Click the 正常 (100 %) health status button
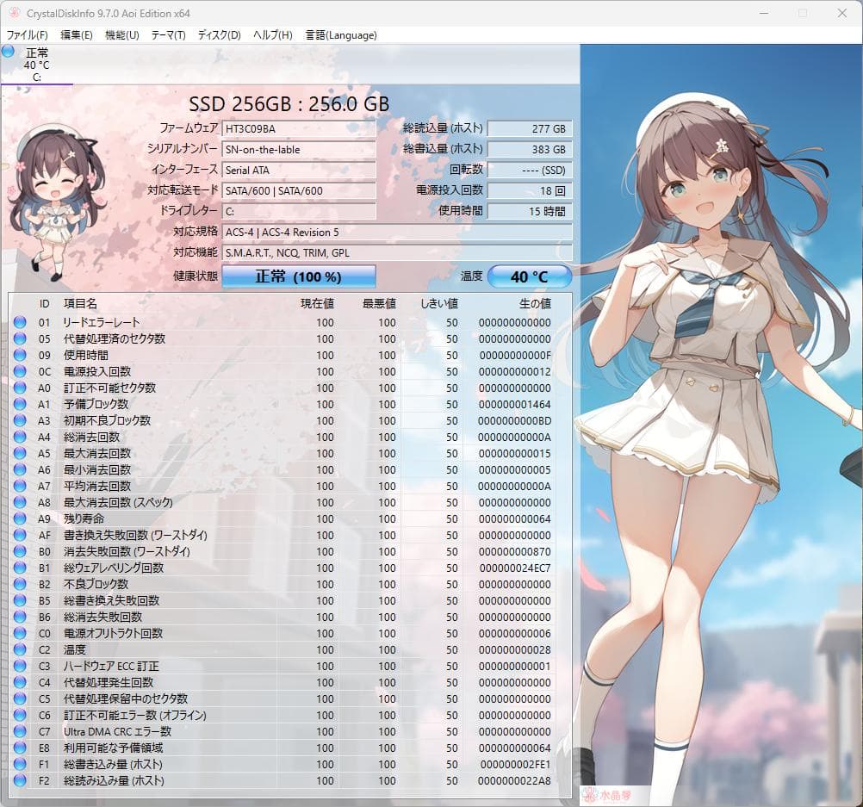This screenshot has height=807, width=863. (299, 276)
